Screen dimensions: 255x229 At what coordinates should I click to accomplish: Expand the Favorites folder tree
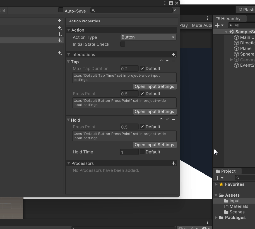pos(216,184)
